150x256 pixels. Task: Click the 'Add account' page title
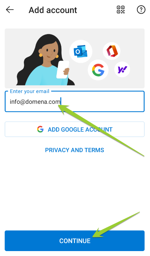tap(53, 10)
